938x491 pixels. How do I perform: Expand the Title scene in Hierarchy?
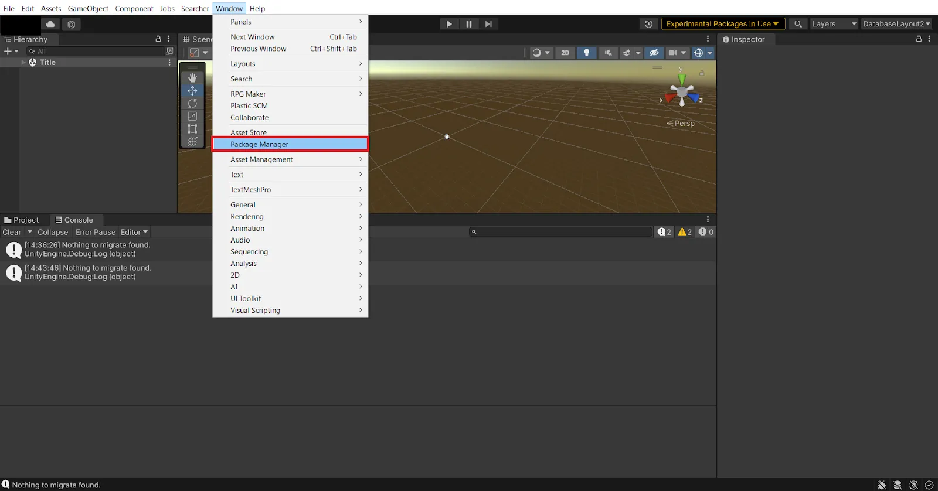click(23, 63)
